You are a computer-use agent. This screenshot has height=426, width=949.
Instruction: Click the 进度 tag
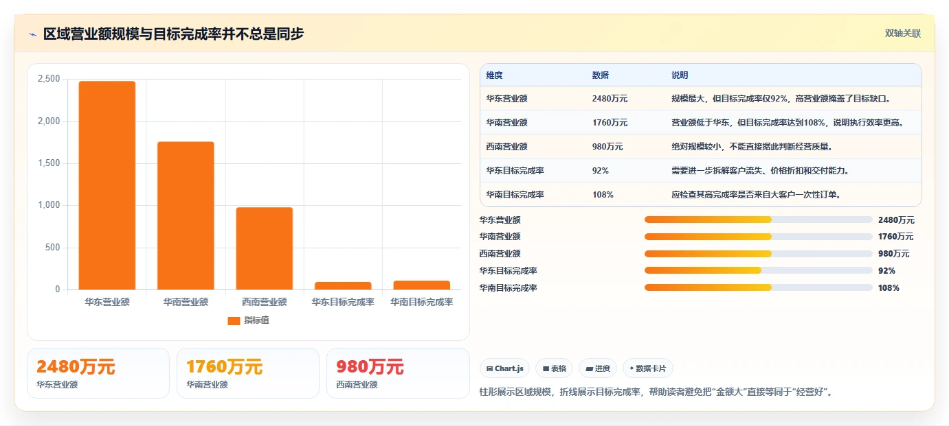point(598,368)
